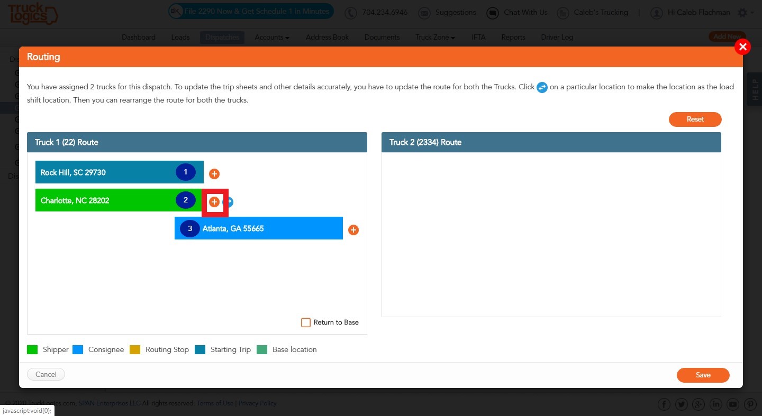The width and height of the screenshot is (762, 416).
Task: Click the Starting Trip legend swatch
Action: [200, 349]
